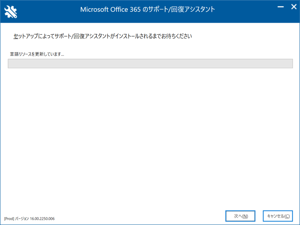The image size is (300, 225).
Task: Click the 365 number in the window title
Action: click(135, 9)
